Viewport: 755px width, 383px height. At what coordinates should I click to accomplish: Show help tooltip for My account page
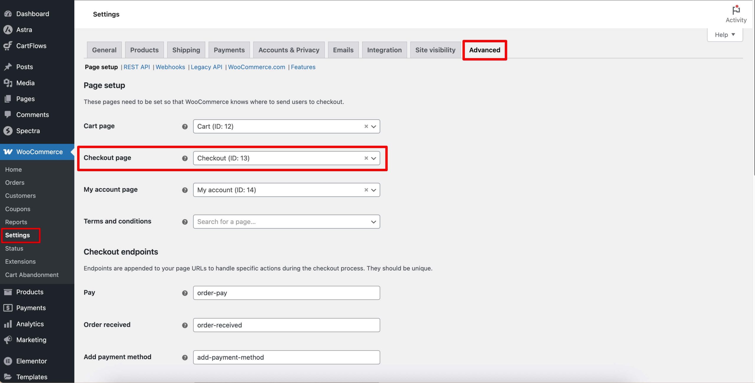[185, 190]
